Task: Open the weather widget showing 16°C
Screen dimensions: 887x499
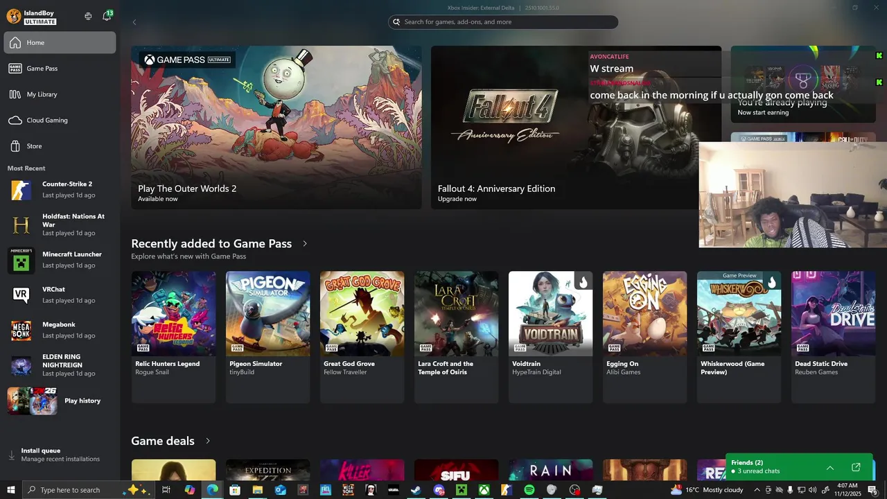Action: pyautogui.click(x=707, y=490)
